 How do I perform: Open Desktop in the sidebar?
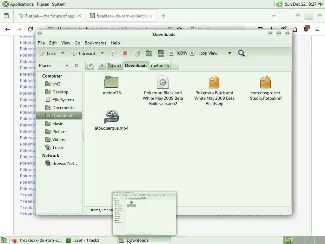(x=59, y=92)
